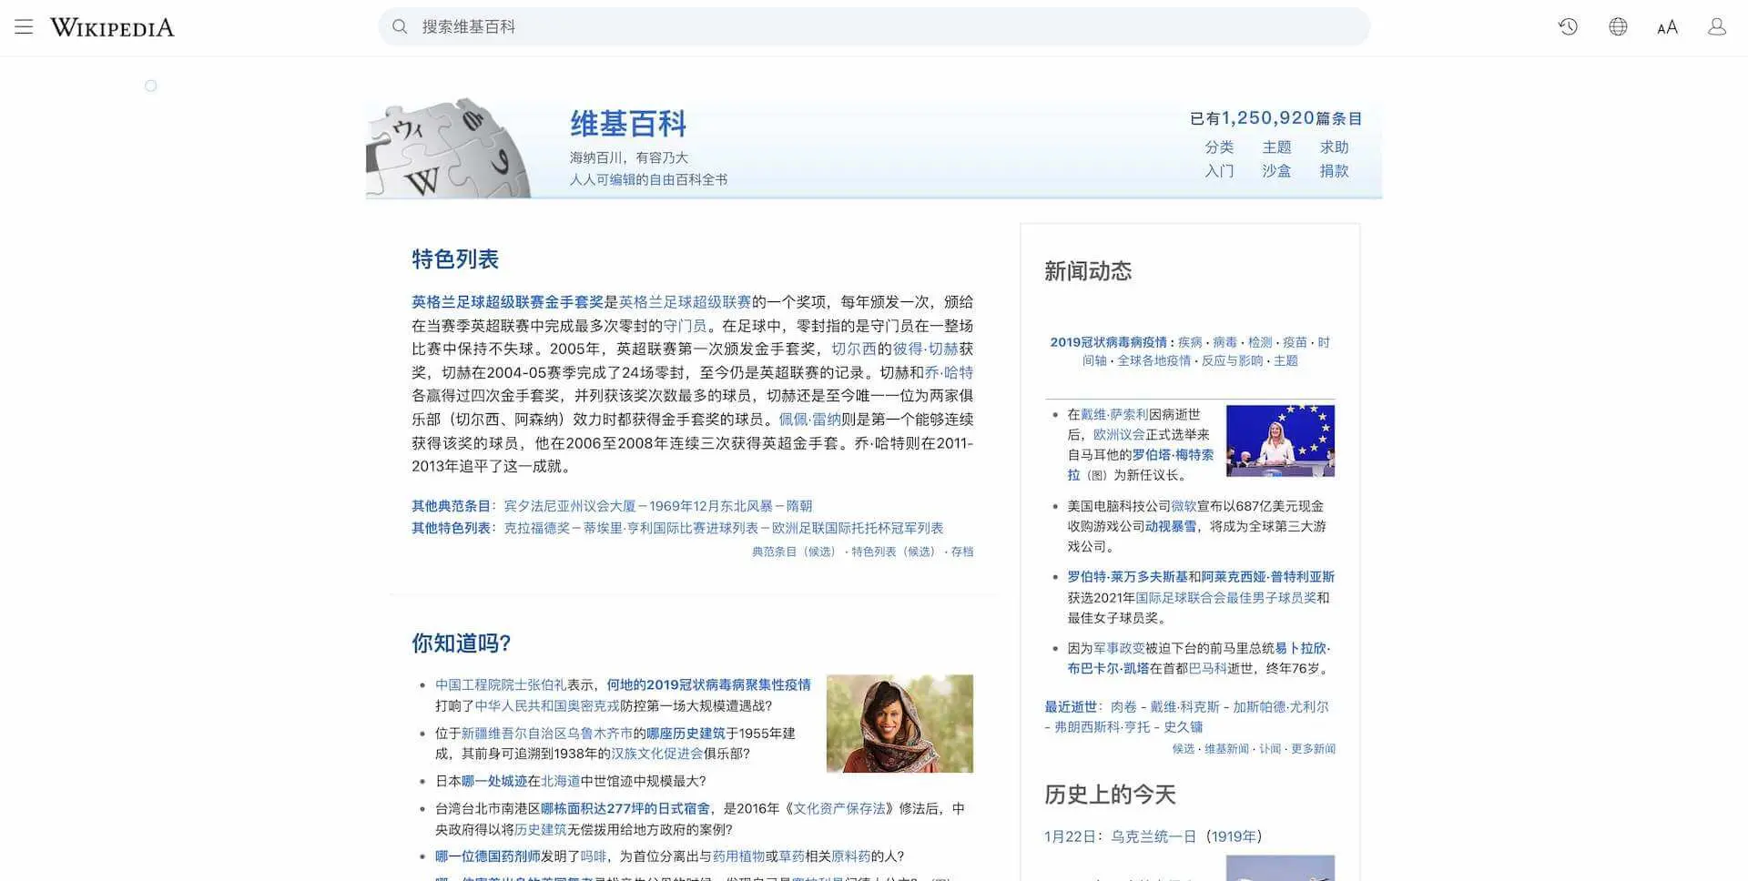The image size is (1748, 881).
Task: Click the Wikipedia wordmark logo
Action: [112, 27]
